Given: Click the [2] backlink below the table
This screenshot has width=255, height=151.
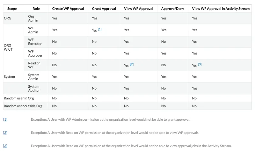Looking at the screenshot, I should [x=5, y=133].
